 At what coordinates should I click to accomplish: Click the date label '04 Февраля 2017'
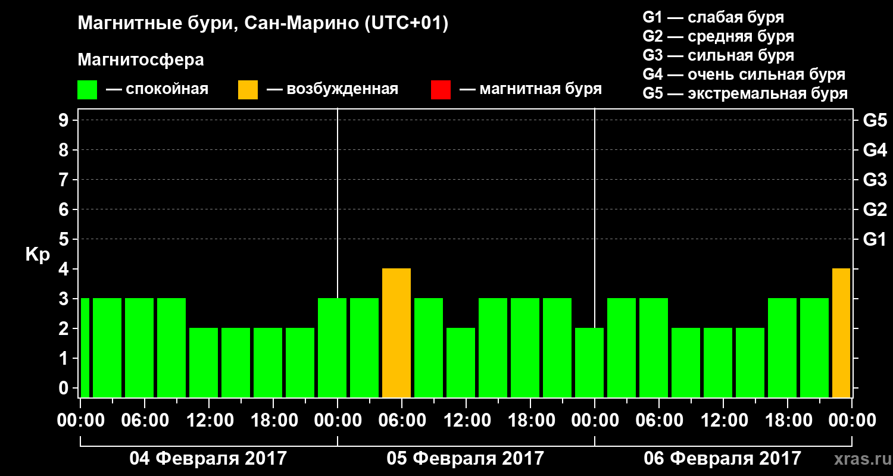pyautogui.click(x=208, y=459)
